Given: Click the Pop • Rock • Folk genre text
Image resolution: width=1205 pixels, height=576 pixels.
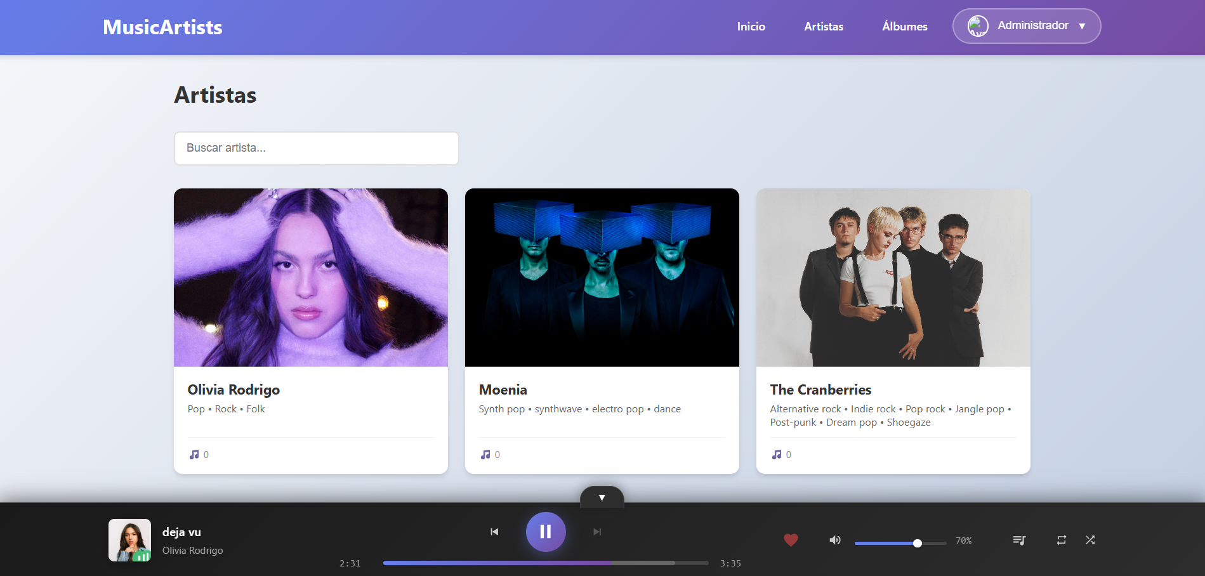Looking at the screenshot, I should 227,409.
